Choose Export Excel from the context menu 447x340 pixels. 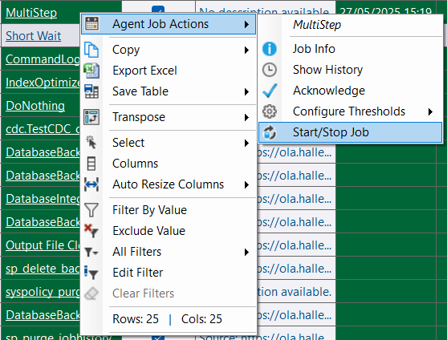coord(169,71)
